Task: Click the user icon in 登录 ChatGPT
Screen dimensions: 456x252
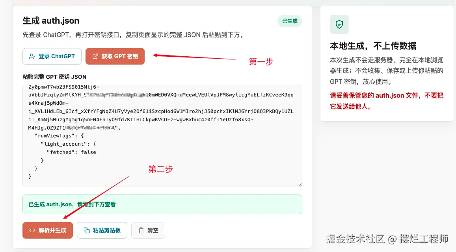Action: coord(32,56)
